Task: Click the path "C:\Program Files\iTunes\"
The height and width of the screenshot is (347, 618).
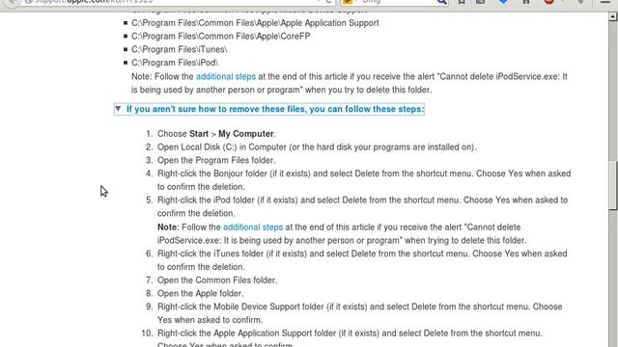Action: coord(180,49)
